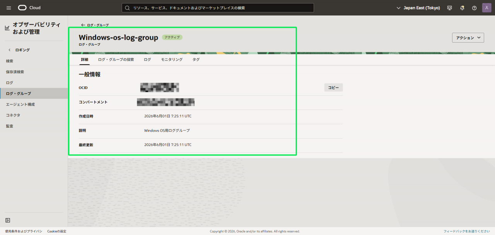This screenshot has width=495, height=235.
Task: Expand the Japan East (Tokyo) region selector
Action: (418, 8)
